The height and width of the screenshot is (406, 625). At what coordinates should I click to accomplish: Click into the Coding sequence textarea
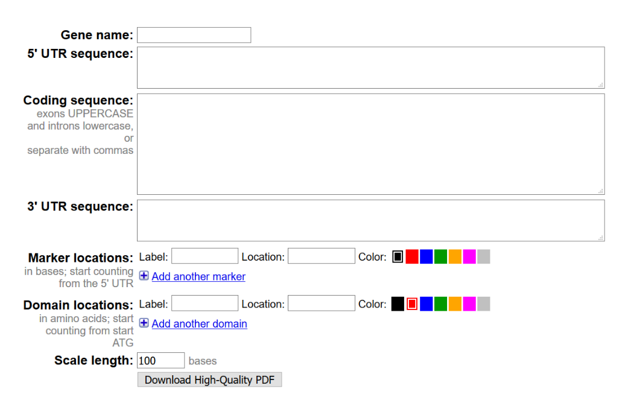click(x=370, y=144)
